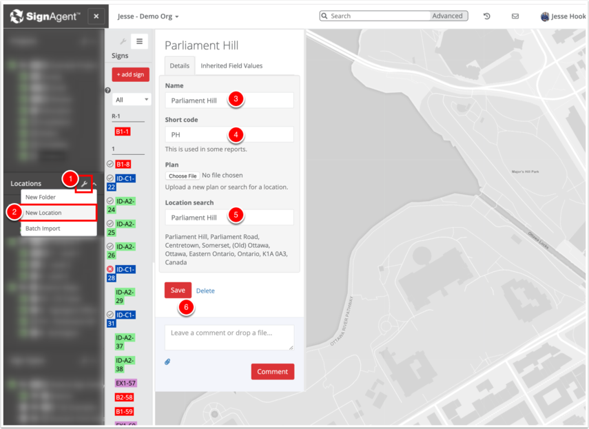Open the mail envelope icon
589x429 pixels.
[x=515, y=16]
